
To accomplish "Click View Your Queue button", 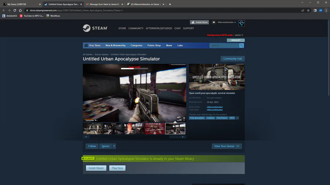I will (227, 146).
